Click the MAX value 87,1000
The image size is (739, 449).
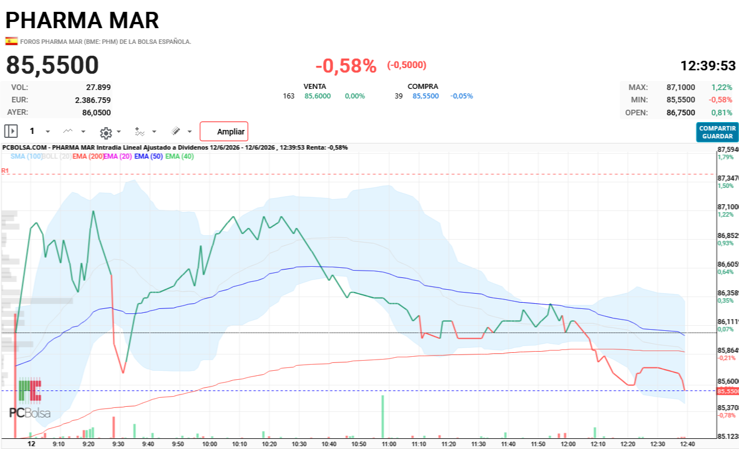[680, 87]
